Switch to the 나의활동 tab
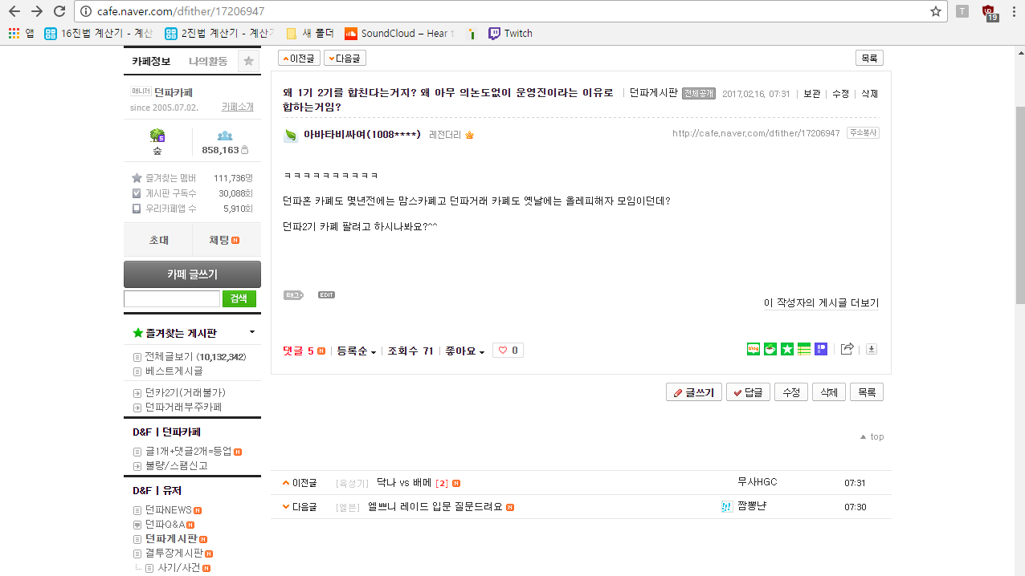This screenshot has height=576, width=1025. click(x=208, y=61)
